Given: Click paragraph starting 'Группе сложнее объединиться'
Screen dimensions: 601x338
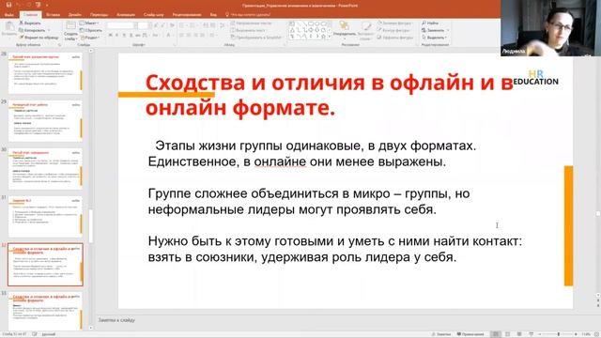Looking at the screenshot, I should point(309,202).
